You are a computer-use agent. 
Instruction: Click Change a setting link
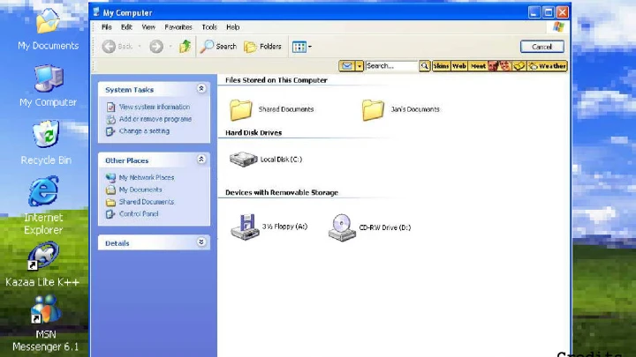tap(144, 131)
